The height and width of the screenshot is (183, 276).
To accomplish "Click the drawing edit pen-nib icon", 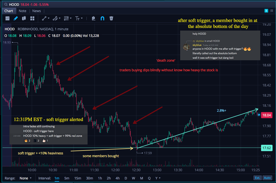I will pyautogui.click(x=93, y=18).
